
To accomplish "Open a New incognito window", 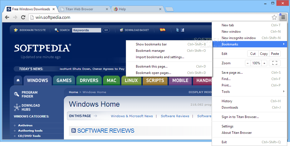I will pyautogui.click(x=249, y=38).
